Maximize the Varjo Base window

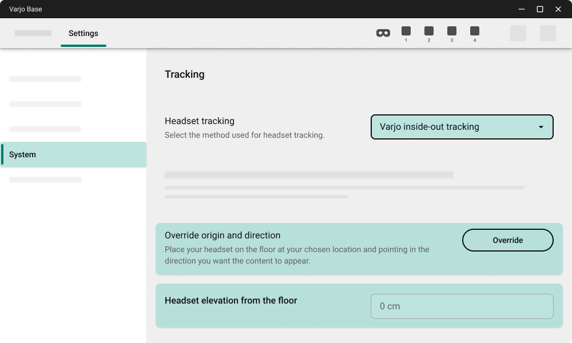tap(539, 9)
